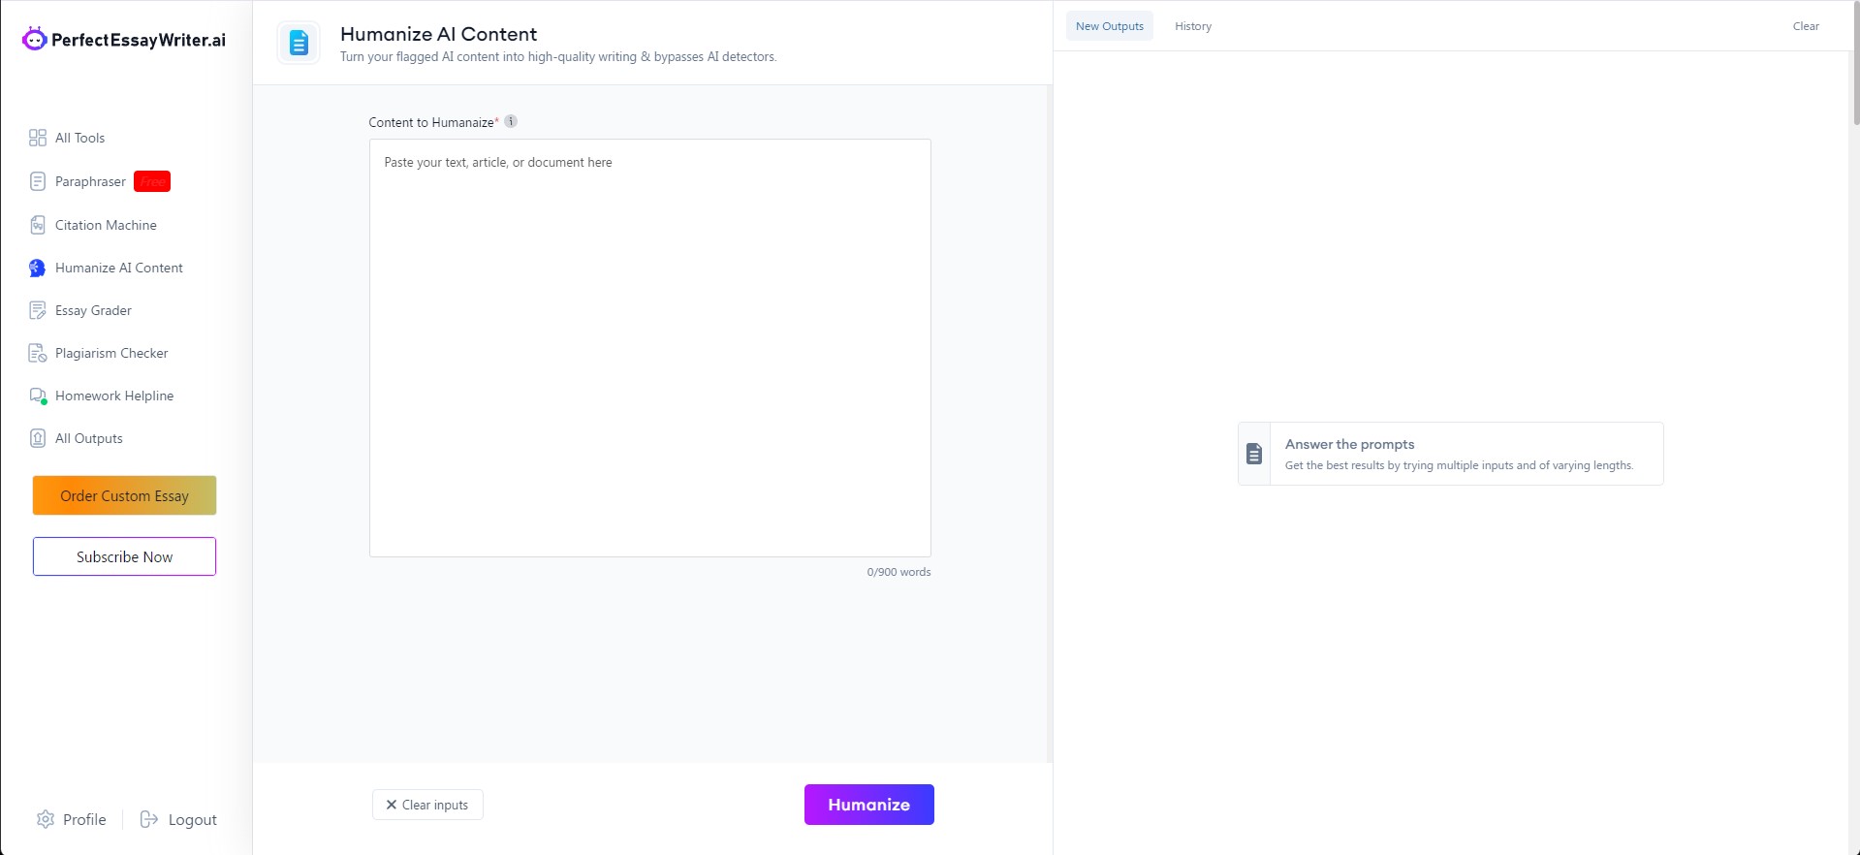
Task: Click the Free badge next to Paraphraser
Action: pos(152,181)
